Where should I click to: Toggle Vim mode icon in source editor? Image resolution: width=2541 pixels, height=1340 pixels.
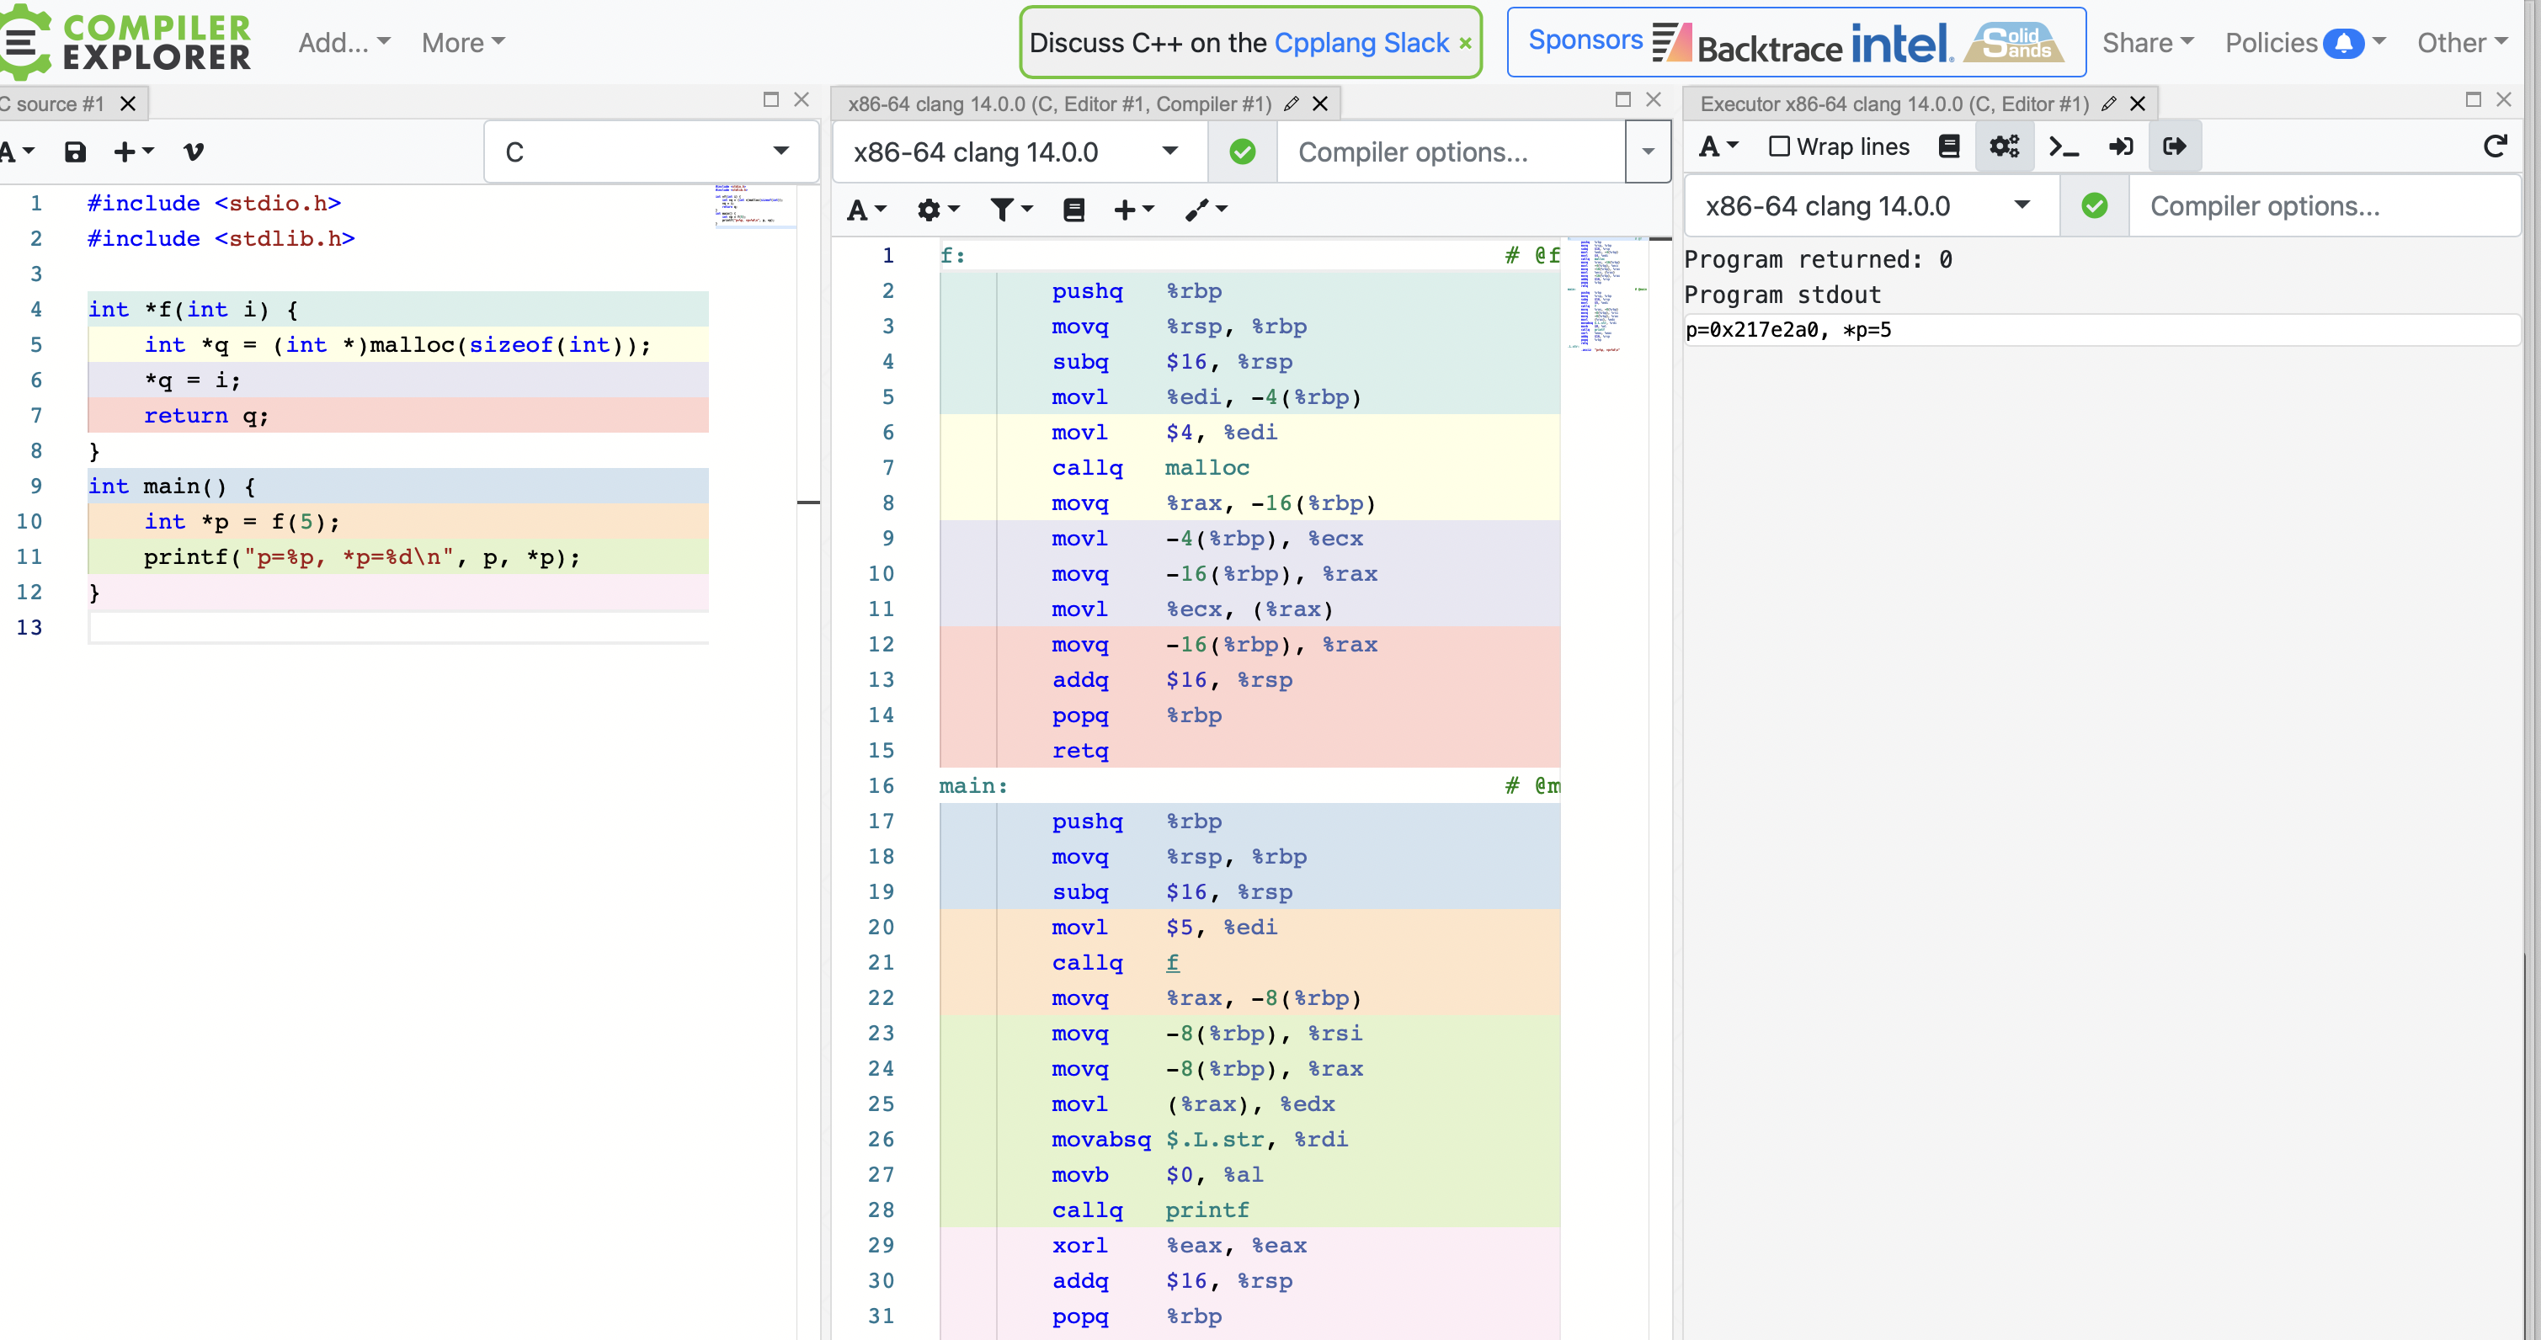194,152
